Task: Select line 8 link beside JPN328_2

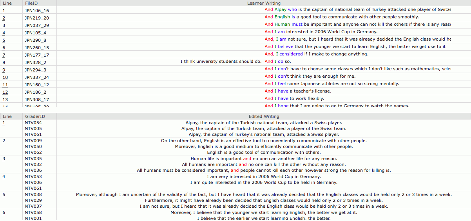Action: point(4,62)
